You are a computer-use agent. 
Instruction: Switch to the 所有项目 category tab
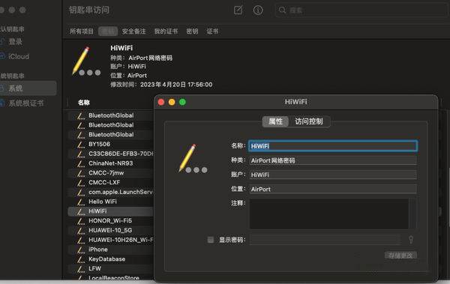82,31
